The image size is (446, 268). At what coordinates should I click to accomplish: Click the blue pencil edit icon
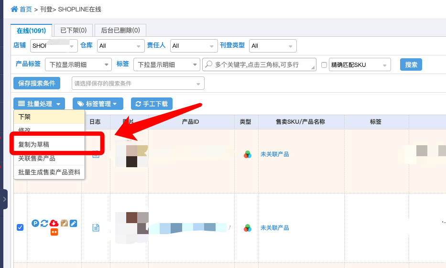tap(74, 224)
